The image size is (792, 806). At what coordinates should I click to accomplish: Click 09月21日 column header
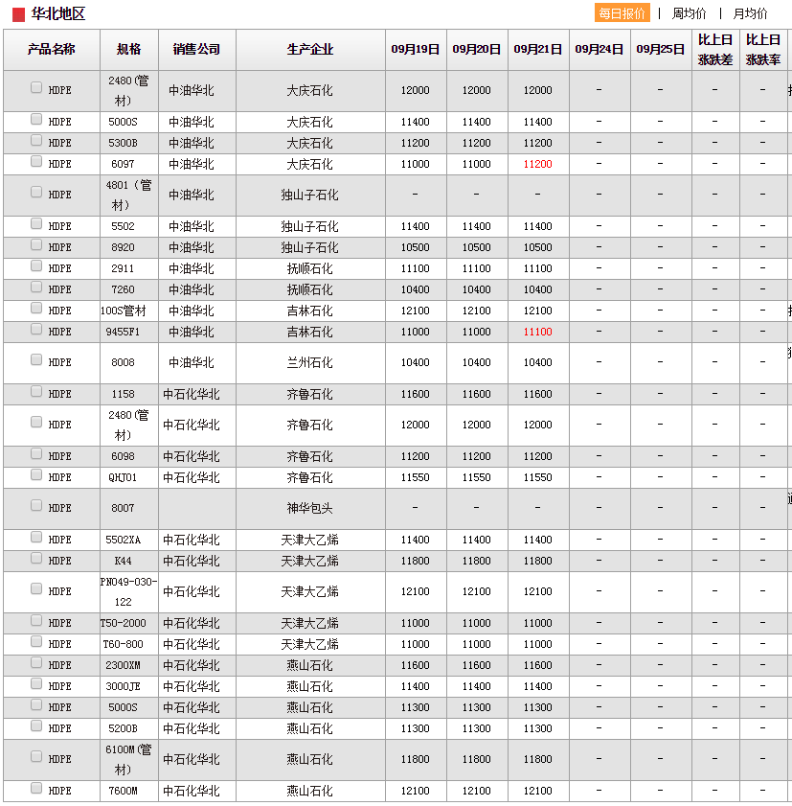(538, 49)
